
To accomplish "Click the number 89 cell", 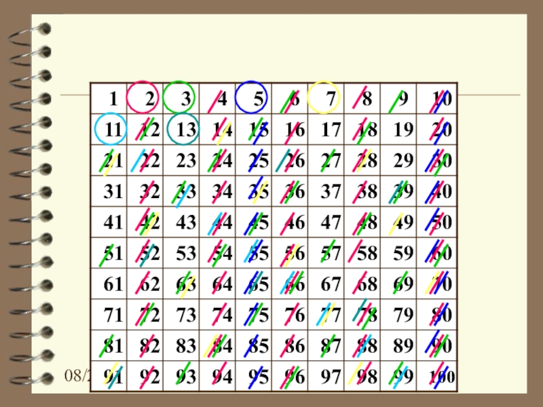I will coord(398,345).
